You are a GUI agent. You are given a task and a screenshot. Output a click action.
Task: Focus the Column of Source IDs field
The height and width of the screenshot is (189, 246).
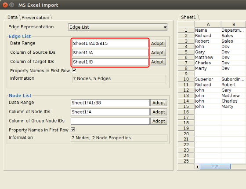pos(110,52)
